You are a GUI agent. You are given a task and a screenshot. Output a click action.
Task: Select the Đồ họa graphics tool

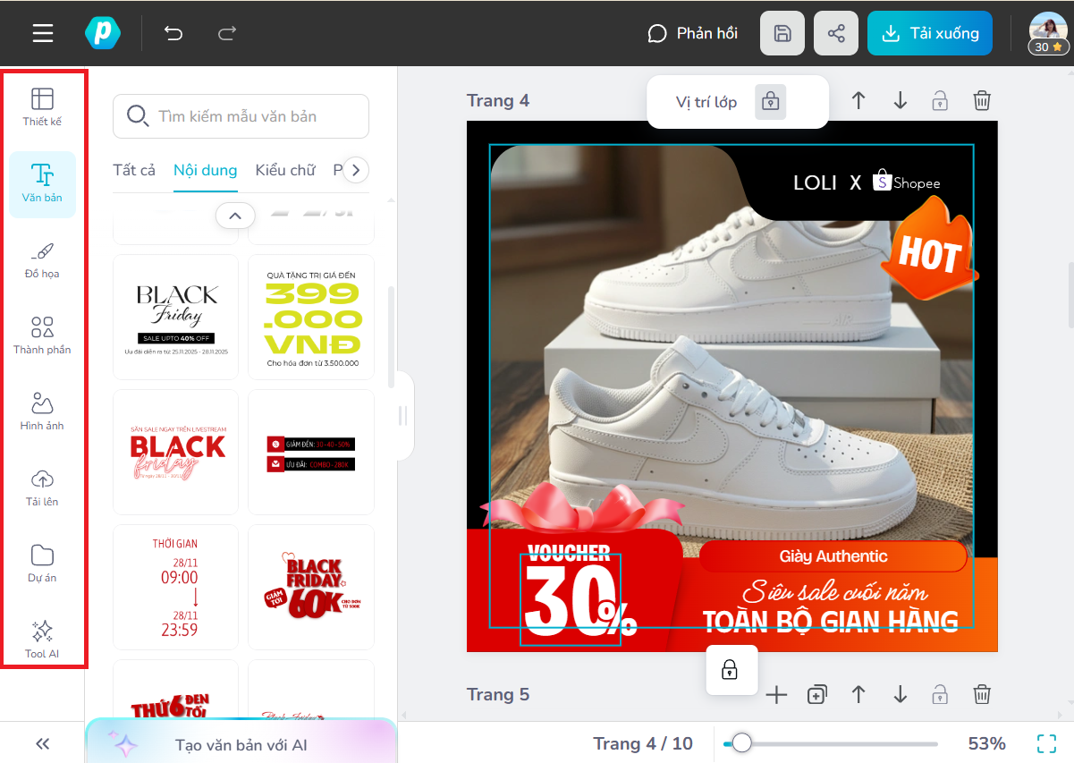point(42,259)
